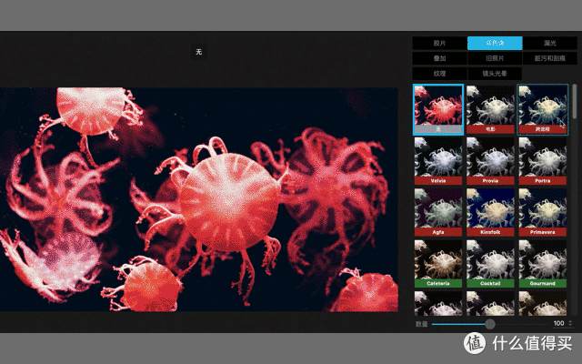Click the 数量 value field showing 100
Screen dimensions: 582x364
[x=558, y=324]
